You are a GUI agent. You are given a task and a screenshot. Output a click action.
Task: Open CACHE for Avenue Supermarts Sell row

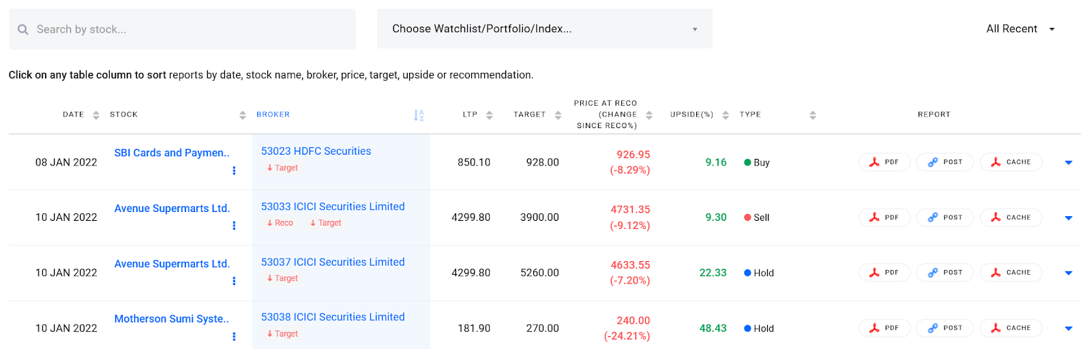pyautogui.click(x=1011, y=217)
